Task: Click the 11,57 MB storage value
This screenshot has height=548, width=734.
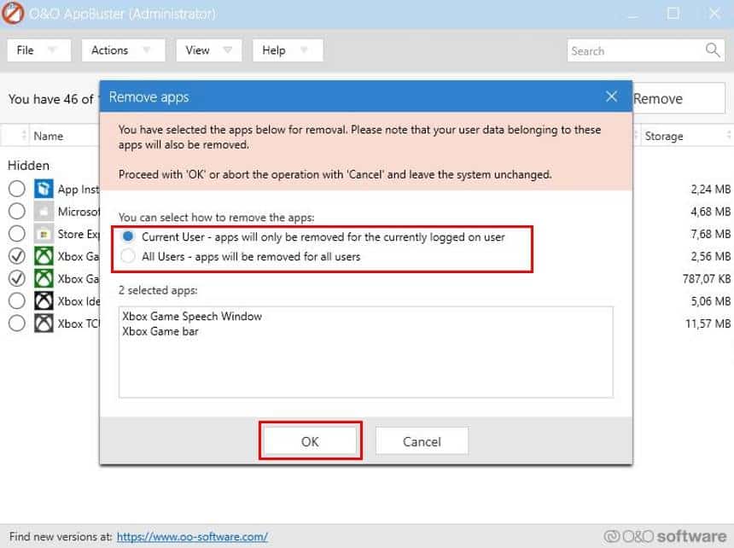Action: (708, 324)
